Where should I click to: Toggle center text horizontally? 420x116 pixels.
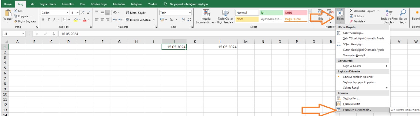102,20
